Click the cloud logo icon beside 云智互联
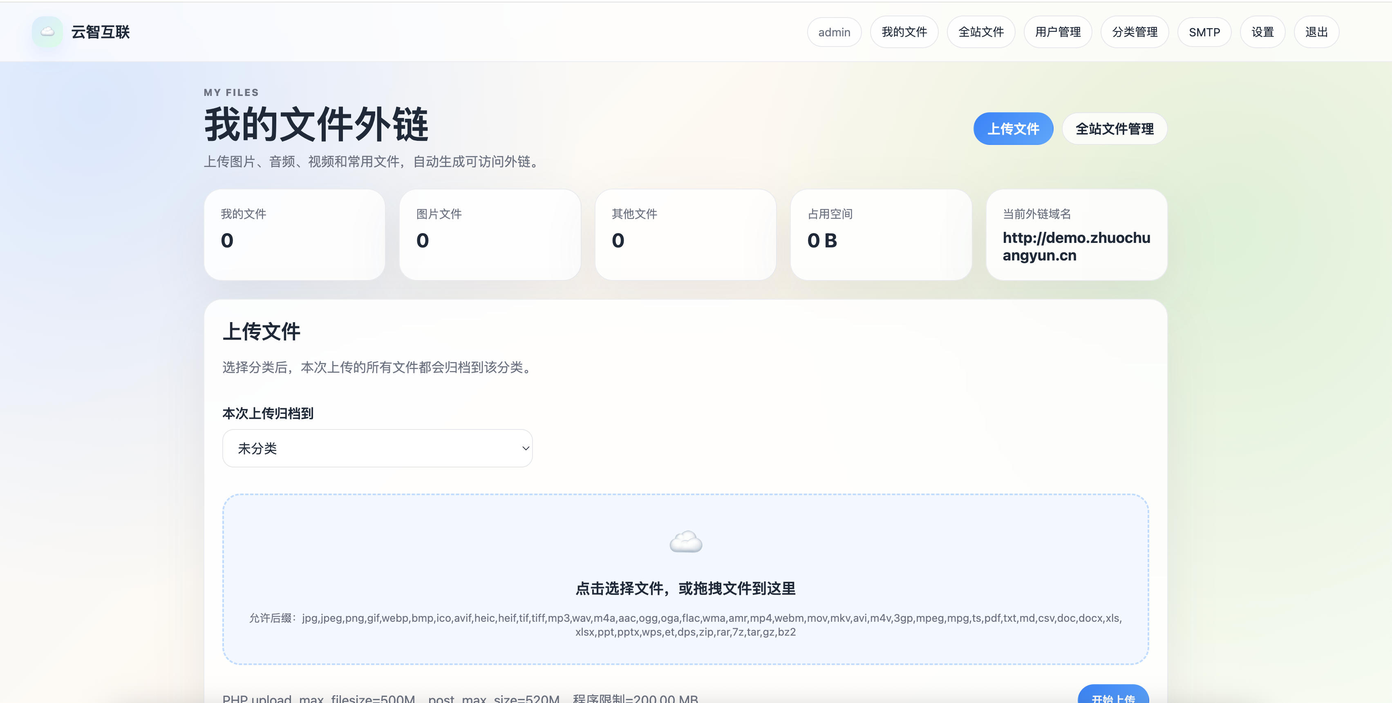1392x703 pixels. pos(47,32)
